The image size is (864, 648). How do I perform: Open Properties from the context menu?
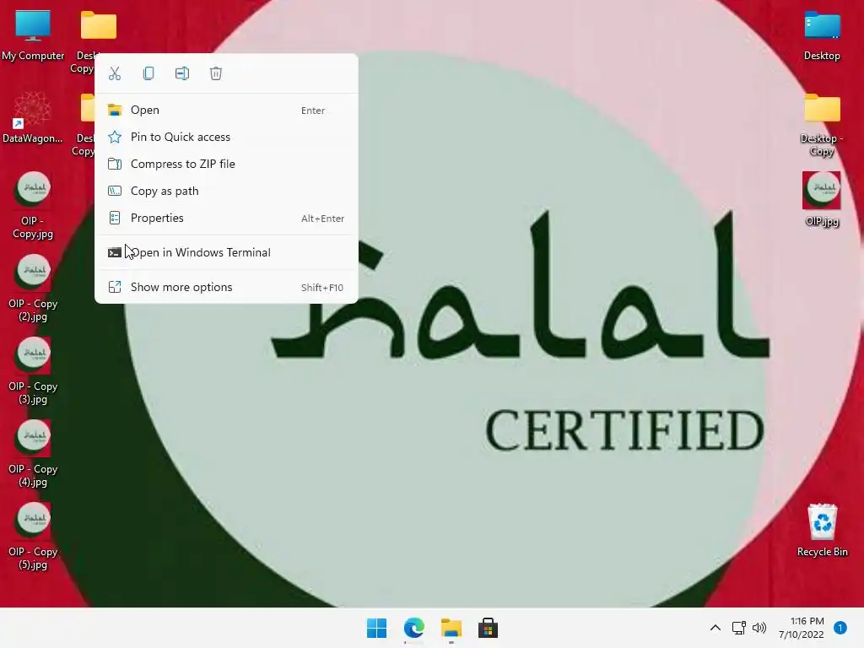[226, 219]
